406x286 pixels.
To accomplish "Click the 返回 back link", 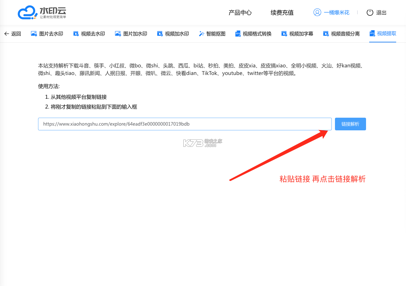I will [16, 34].
